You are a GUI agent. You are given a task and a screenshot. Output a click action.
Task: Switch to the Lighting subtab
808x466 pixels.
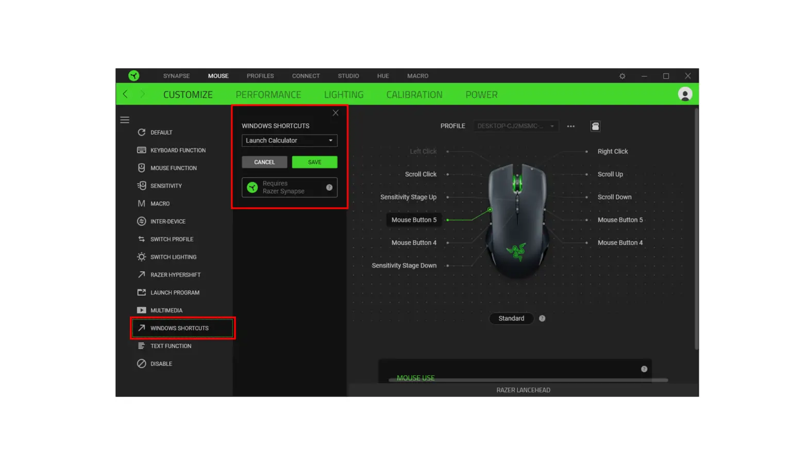point(344,94)
